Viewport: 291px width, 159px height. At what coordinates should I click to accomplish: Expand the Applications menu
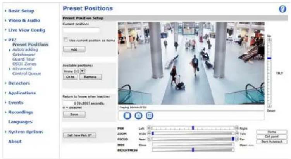tap(22, 93)
